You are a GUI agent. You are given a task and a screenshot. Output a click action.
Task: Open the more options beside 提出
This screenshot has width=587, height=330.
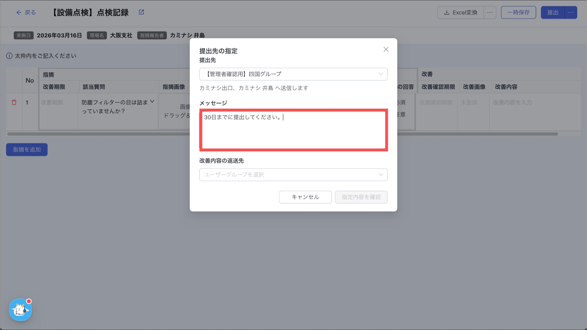click(x=571, y=13)
